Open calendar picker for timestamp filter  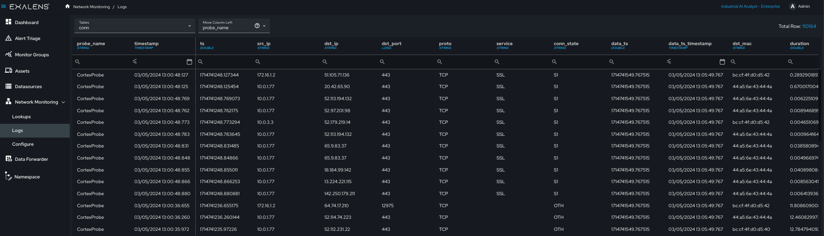tap(189, 62)
